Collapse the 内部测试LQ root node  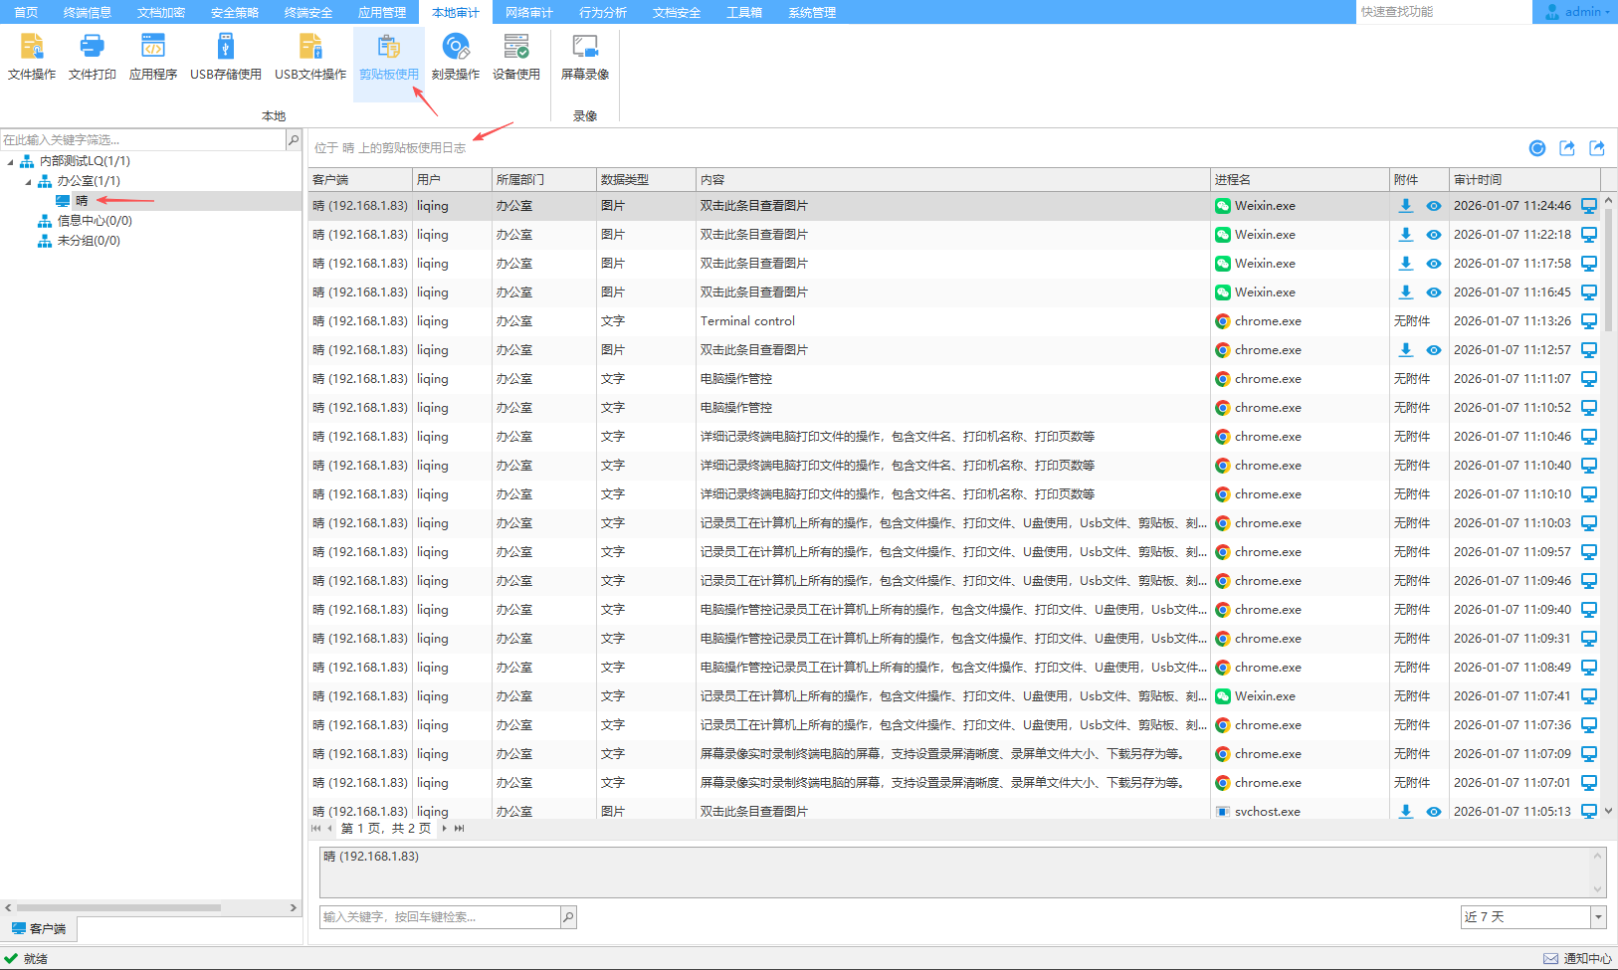tap(11, 161)
